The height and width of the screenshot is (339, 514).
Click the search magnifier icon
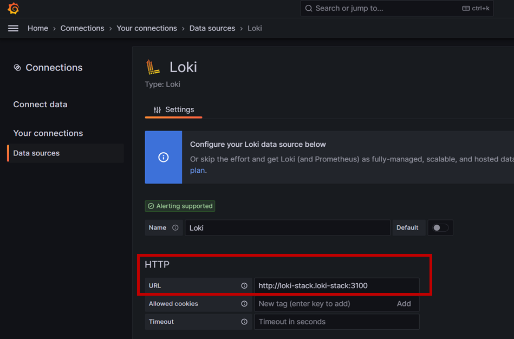click(x=309, y=8)
